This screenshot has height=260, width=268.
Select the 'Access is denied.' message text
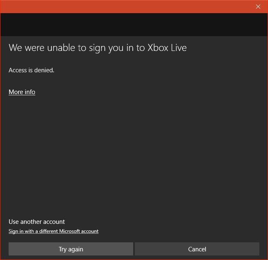pyautogui.click(x=32, y=70)
